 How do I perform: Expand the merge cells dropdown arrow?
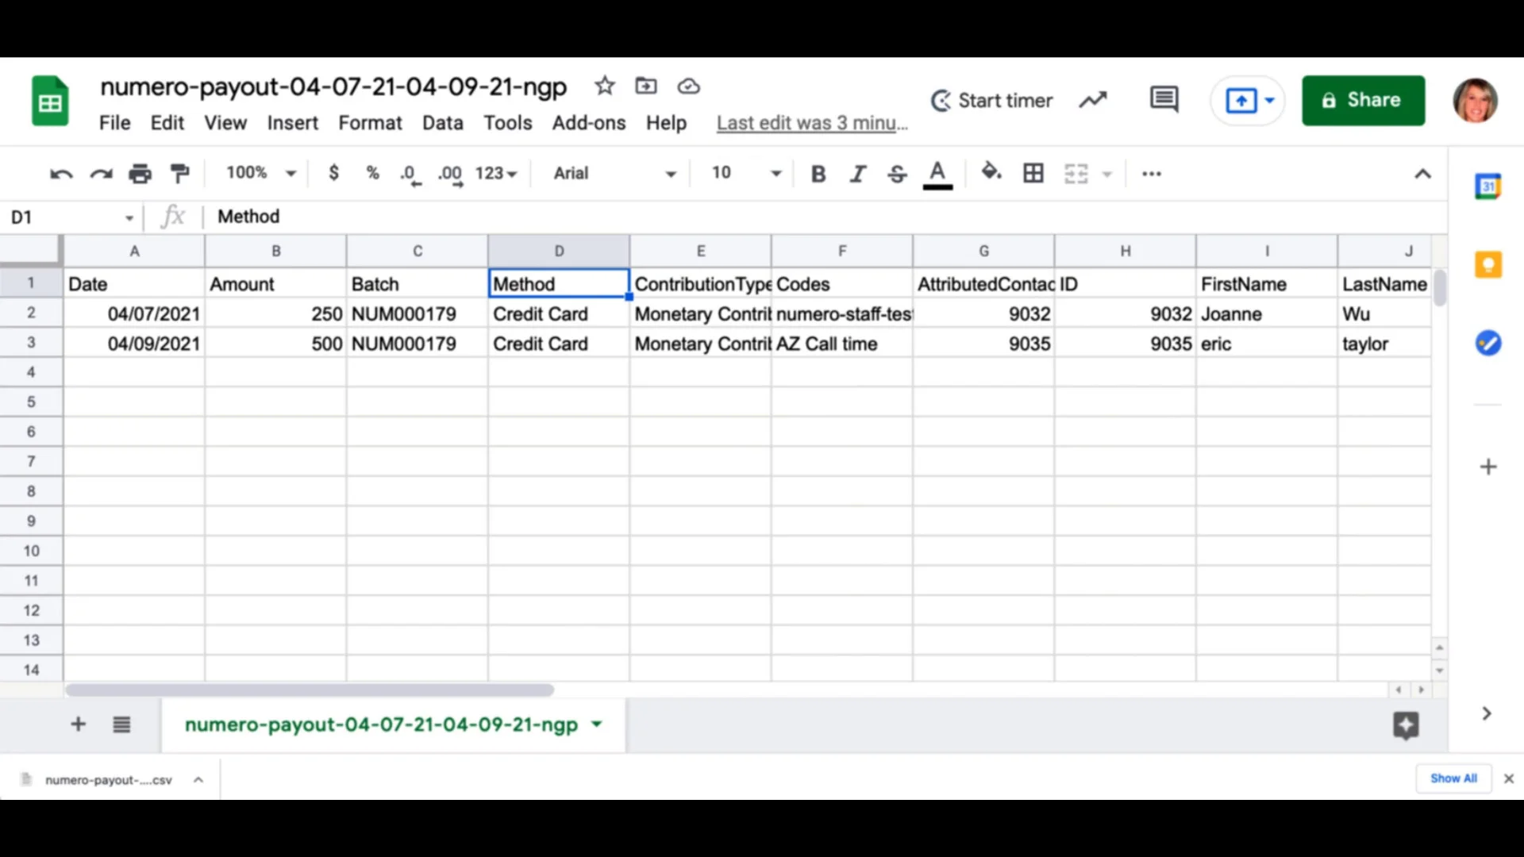point(1106,174)
